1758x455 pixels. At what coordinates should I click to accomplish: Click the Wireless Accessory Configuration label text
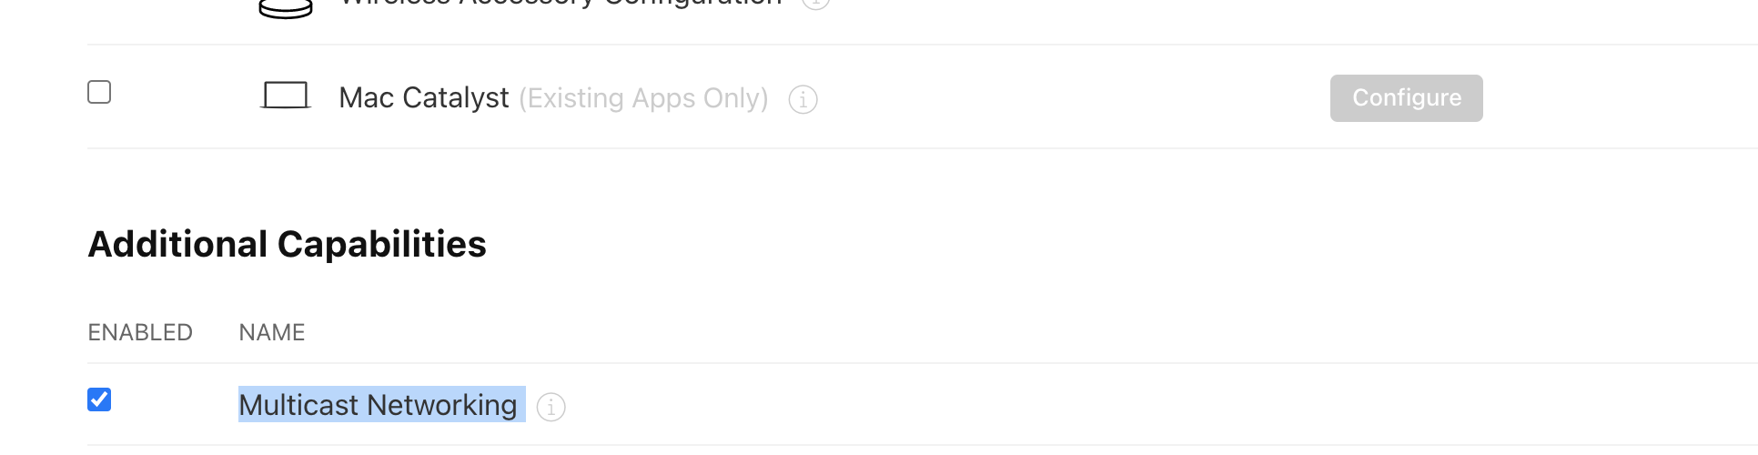coord(561,4)
